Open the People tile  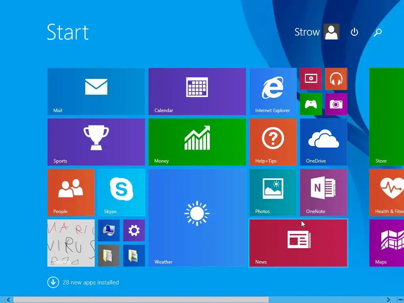(71, 193)
